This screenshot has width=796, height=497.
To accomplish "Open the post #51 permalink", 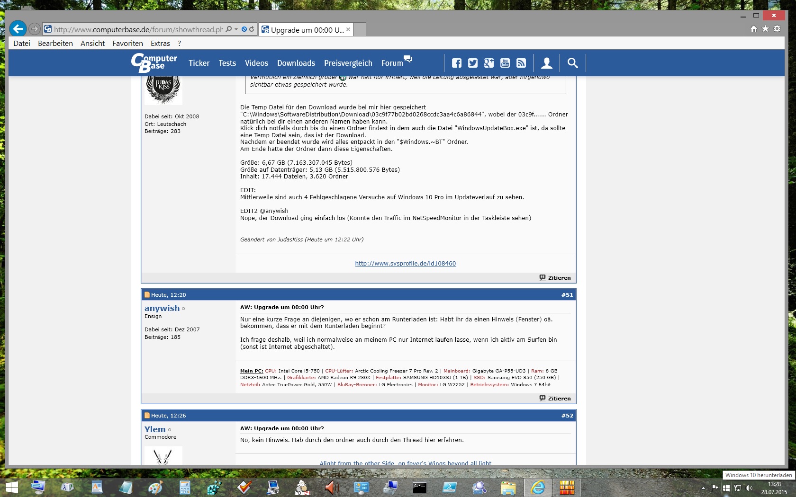I will pos(567,295).
